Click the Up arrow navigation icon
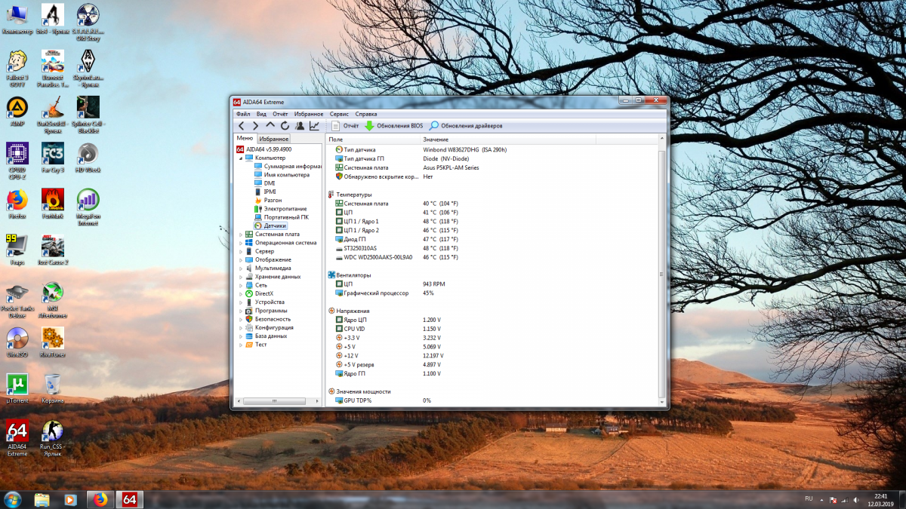Image resolution: width=906 pixels, height=509 pixels. [270, 126]
